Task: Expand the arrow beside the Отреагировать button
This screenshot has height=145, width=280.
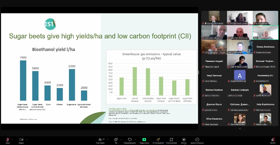Action: pos(135,139)
